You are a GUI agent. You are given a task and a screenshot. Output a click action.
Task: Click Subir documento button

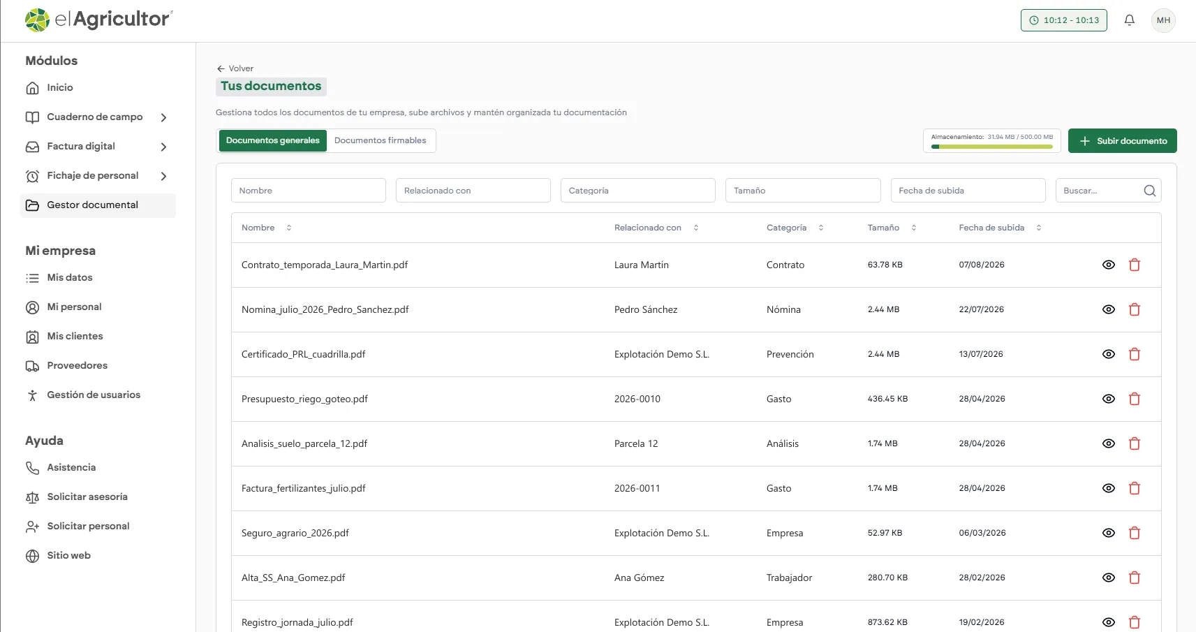coord(1122,141)
